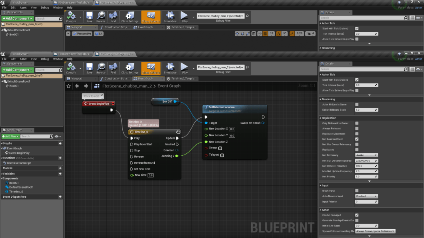424x238 pixels.
Task: Click the back navigation arrow in Event Graph
Action: tap(77, 86)
